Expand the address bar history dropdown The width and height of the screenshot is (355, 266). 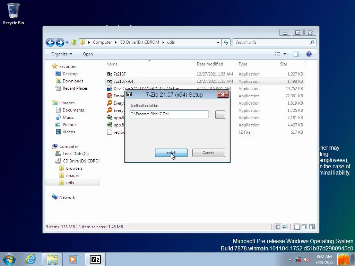tap(218, 42)
